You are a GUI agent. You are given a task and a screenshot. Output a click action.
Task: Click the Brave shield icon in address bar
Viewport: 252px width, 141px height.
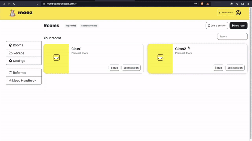tap(202, 4)
